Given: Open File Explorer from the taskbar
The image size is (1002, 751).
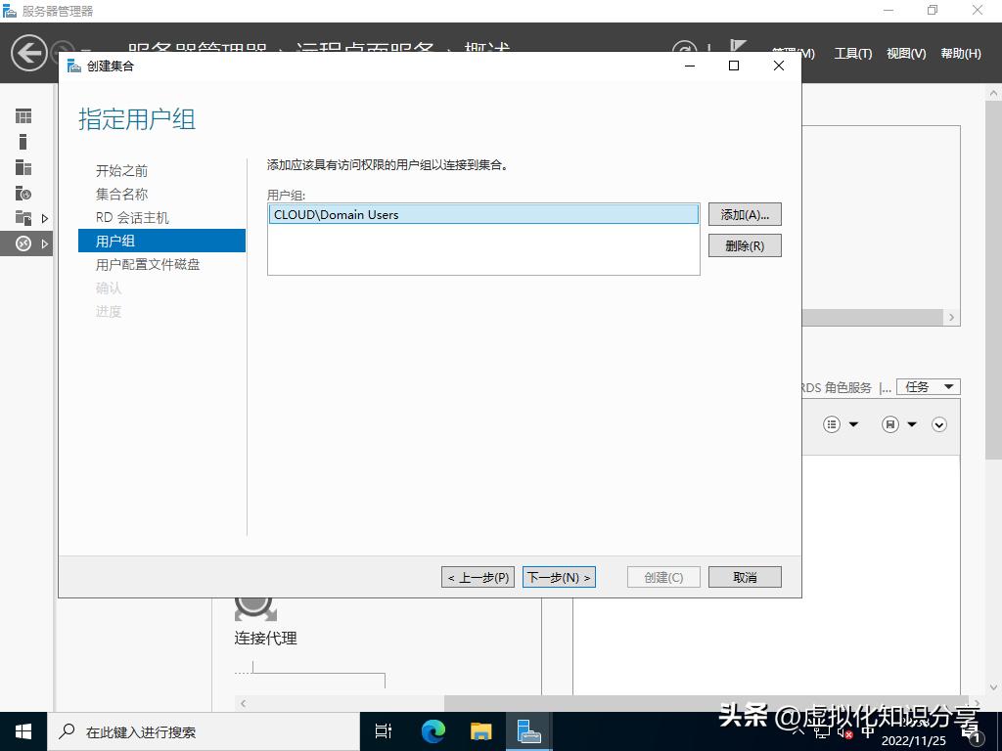Looking at the screenshot, I should [479, 730].
